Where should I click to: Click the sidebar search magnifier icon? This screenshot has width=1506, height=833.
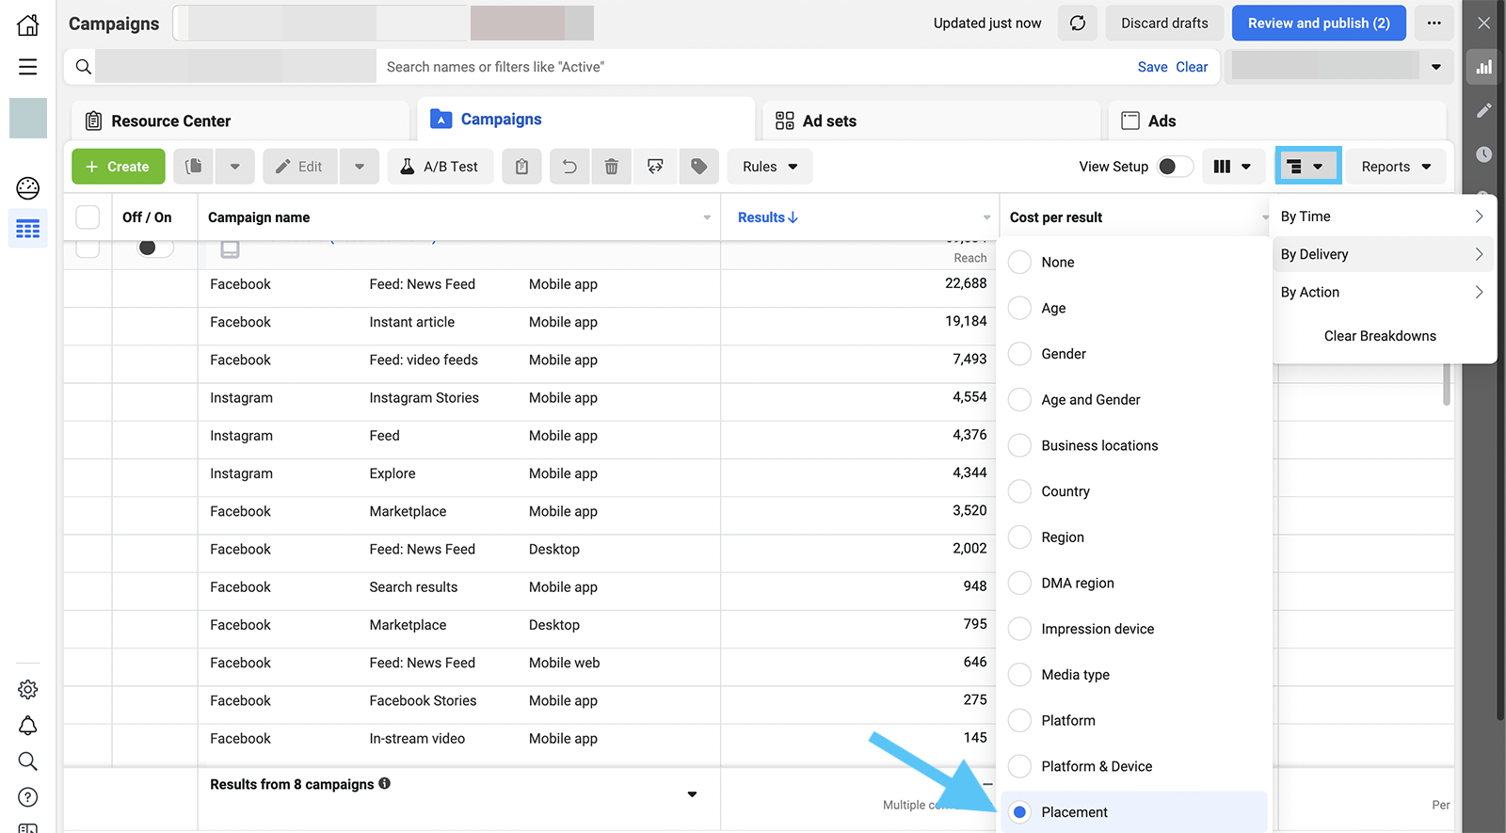pos(28,761)
